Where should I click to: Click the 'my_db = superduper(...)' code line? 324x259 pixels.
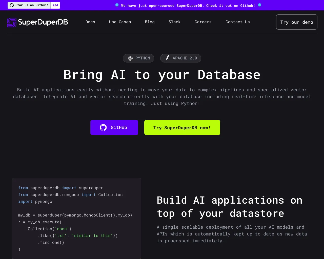[75, 215]
